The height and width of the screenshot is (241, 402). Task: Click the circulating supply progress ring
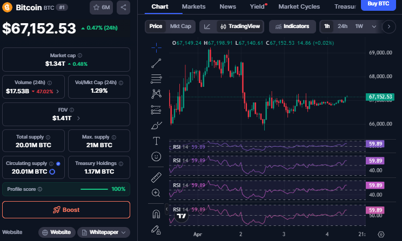(52, 171)
